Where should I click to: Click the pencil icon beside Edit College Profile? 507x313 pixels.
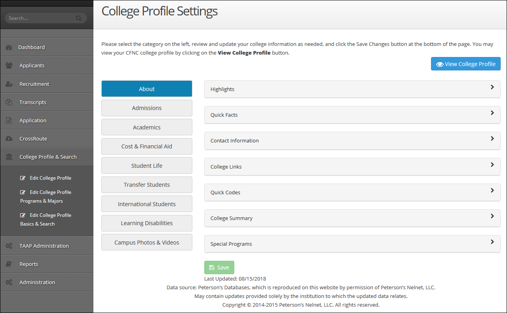pos(23,178)
